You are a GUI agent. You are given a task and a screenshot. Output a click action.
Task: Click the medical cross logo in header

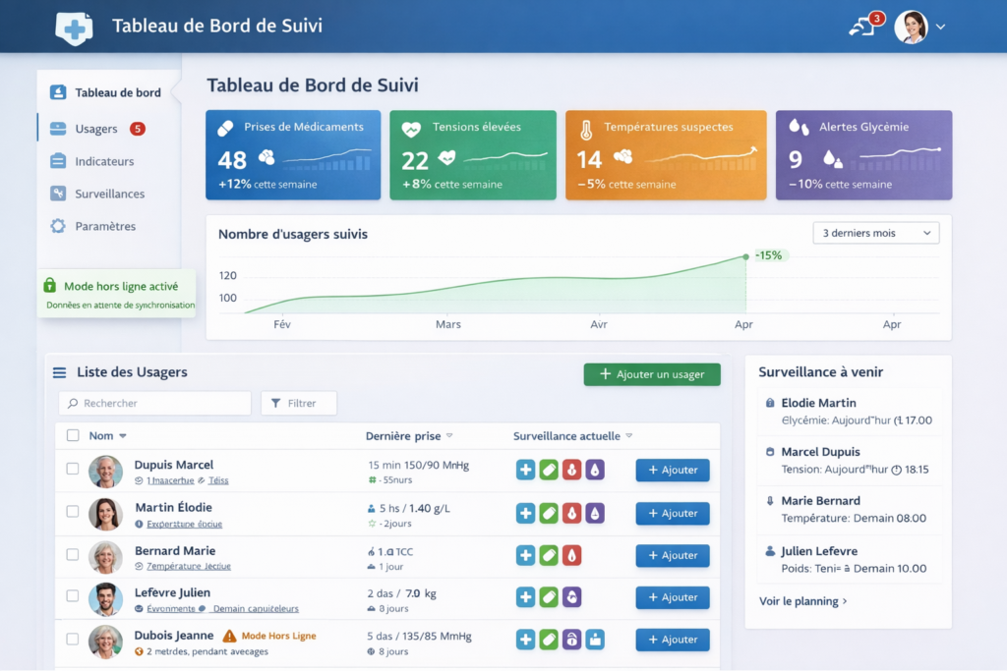click(74, 28)
